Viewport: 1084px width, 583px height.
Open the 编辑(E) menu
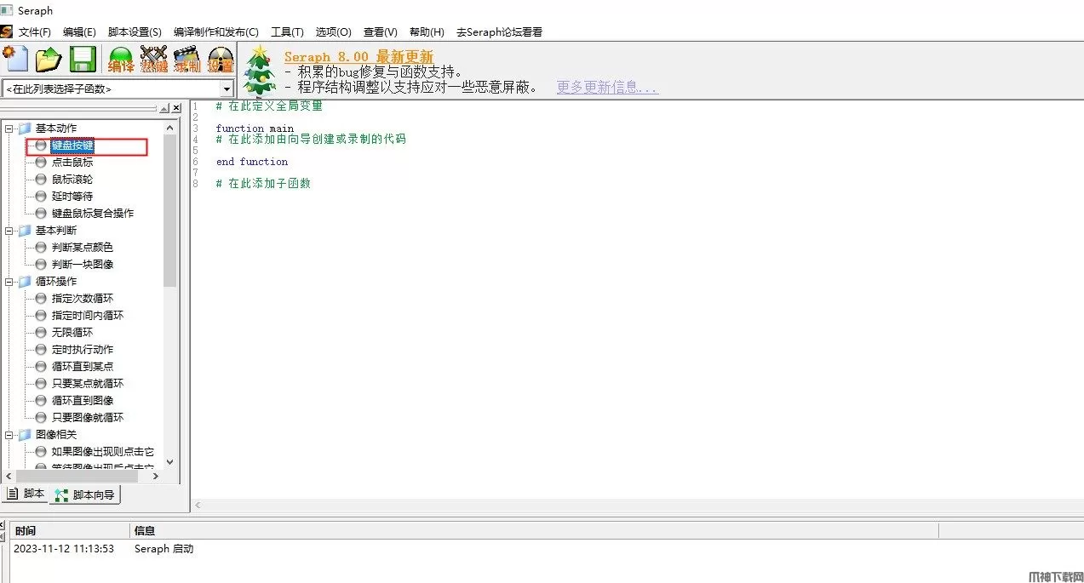coord(79,32)
